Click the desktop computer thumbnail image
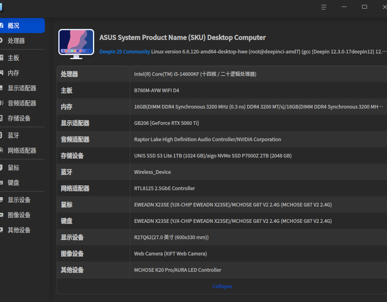The image size is (387, 302). tap(76, 44)
